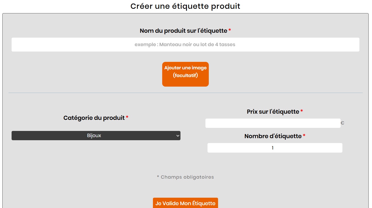This screenshot has width=372, height=208.
Task: Click the product name input field
Action: (185, 45)
